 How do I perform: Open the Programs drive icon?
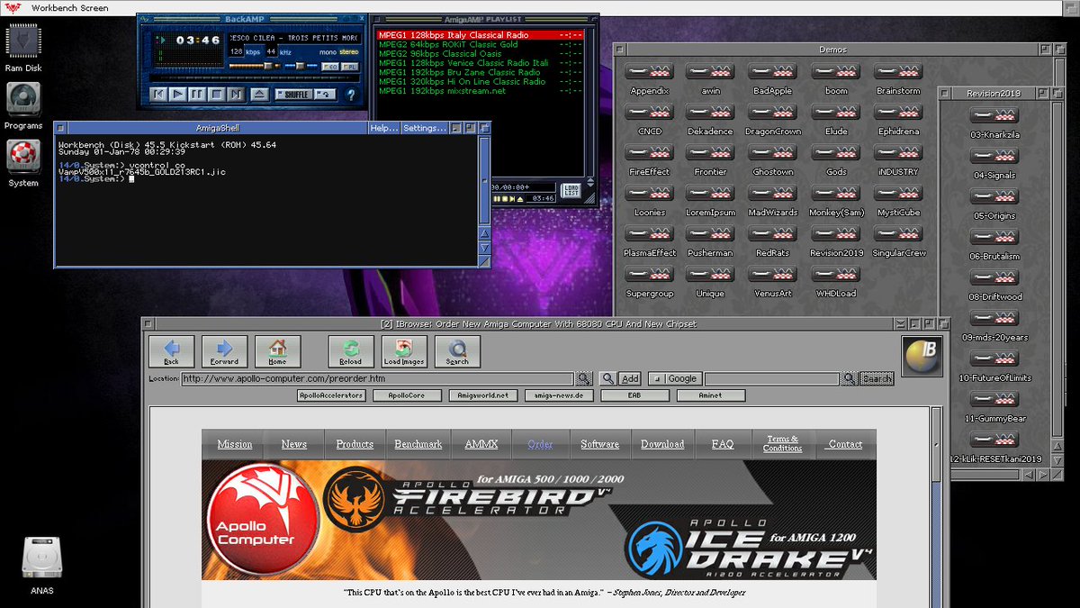pyautogui.click(x=23, y=99)
